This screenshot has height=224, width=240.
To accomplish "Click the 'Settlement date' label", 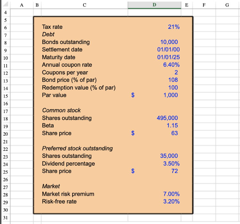I will click(62, 49).
